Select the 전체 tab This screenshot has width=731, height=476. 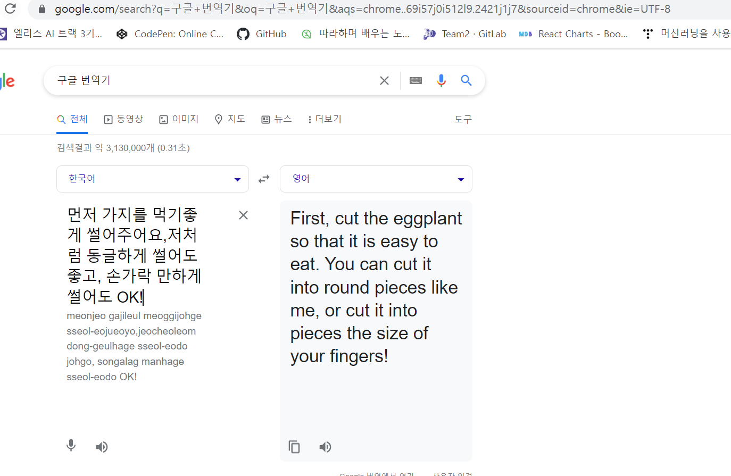72,120
